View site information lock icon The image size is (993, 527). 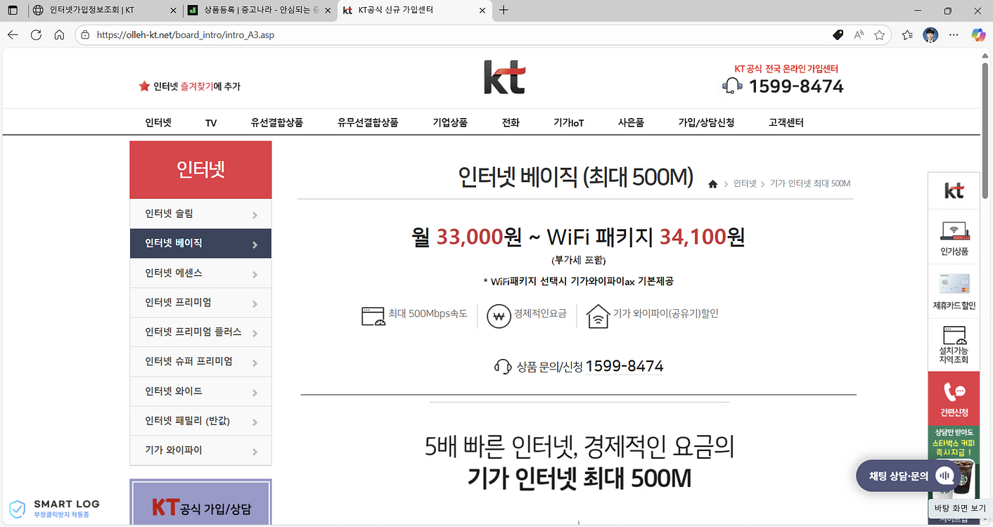[x=85, y=34]
